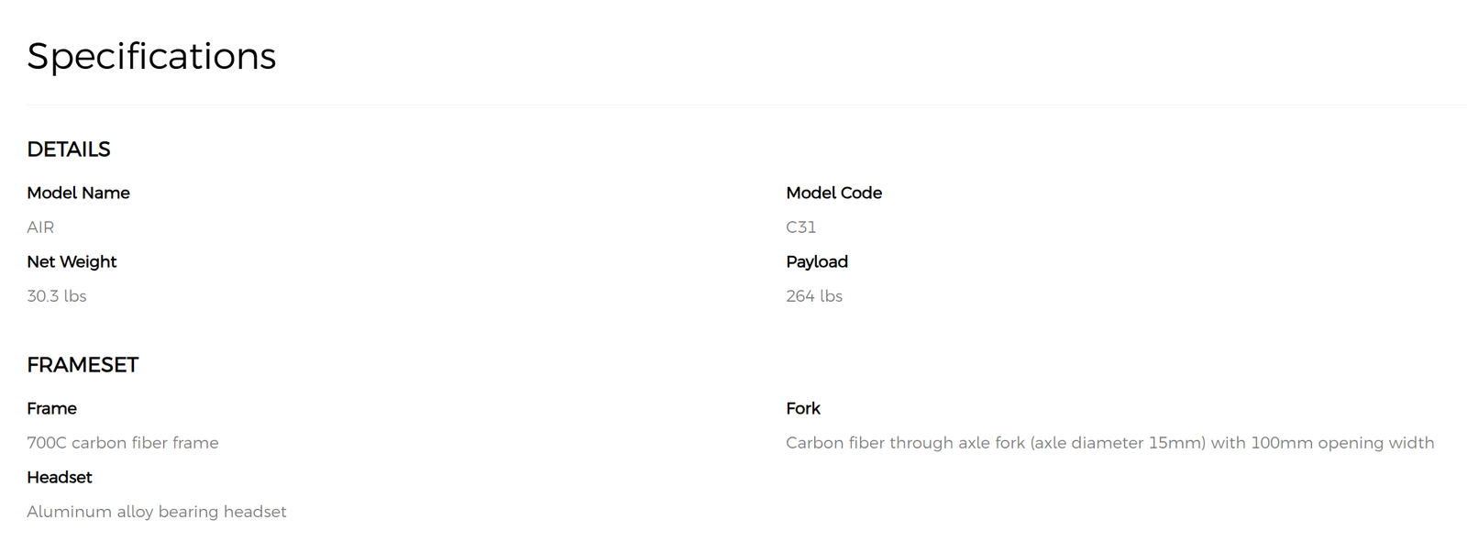Select the carbon fiber through axle fork description
Screen dimensions: 1467x542
(x=1110, y=443)
